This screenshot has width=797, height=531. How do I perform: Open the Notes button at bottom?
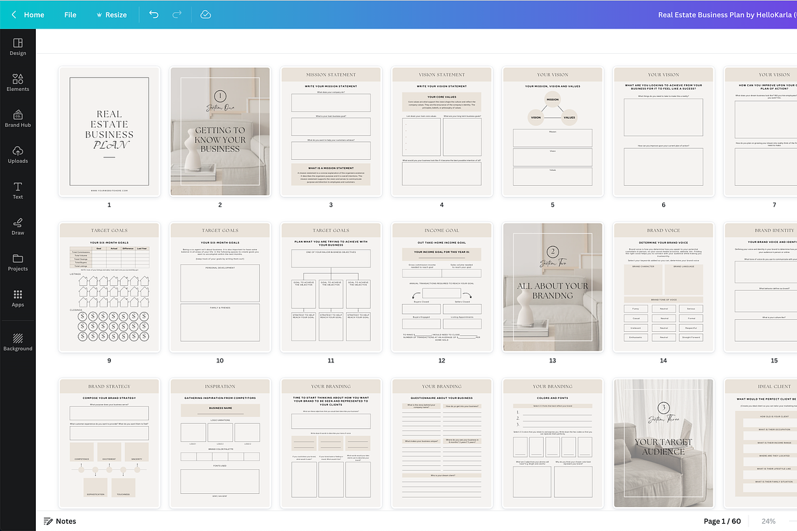(60, 521)
